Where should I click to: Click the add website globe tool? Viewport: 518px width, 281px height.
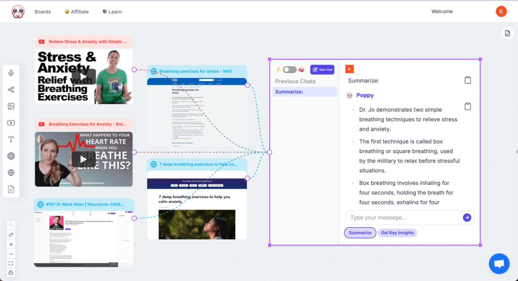click(11, 173)
